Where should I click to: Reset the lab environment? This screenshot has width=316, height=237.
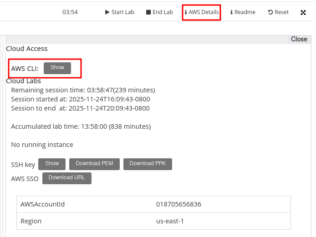(x=278, y=12)
